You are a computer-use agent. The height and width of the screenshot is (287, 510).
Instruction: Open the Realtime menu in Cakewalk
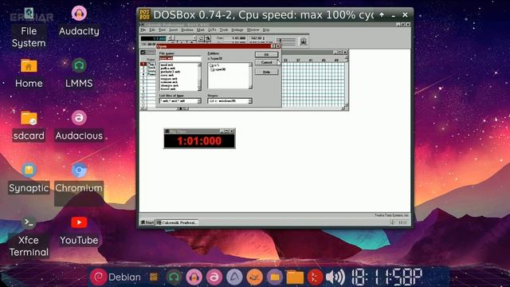[x=187, y=30]
